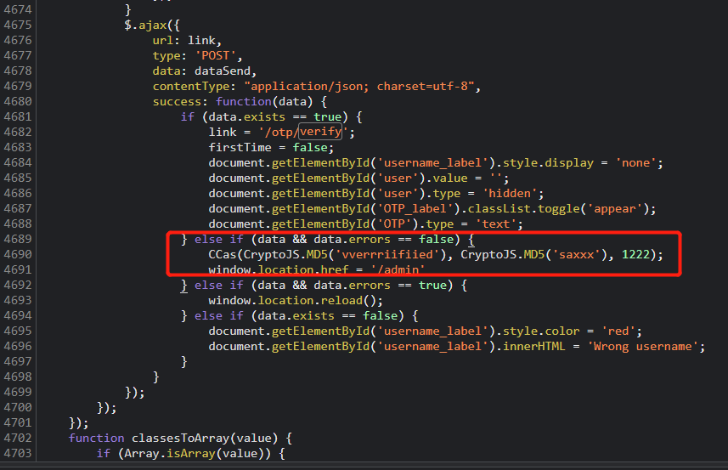Click 'success: function(data)' on line 4680
The height and width of the screenshot is (470, 728).
point(233,102)
